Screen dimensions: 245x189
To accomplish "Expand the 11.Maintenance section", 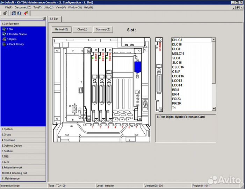I will point(23,178).
